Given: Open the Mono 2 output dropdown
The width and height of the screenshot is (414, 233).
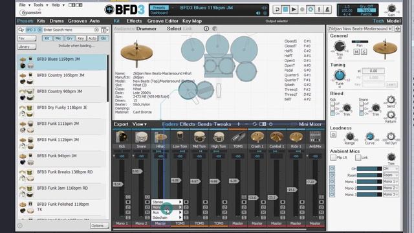Looking at the screenshot, I should 391,188.
